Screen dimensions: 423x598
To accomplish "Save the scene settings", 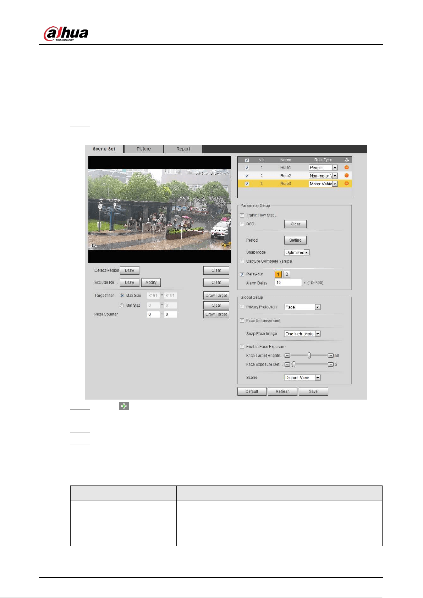I will (313, 391).
